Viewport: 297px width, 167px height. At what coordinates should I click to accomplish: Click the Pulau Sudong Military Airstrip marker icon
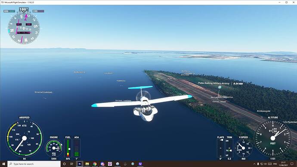click(220, 87)
